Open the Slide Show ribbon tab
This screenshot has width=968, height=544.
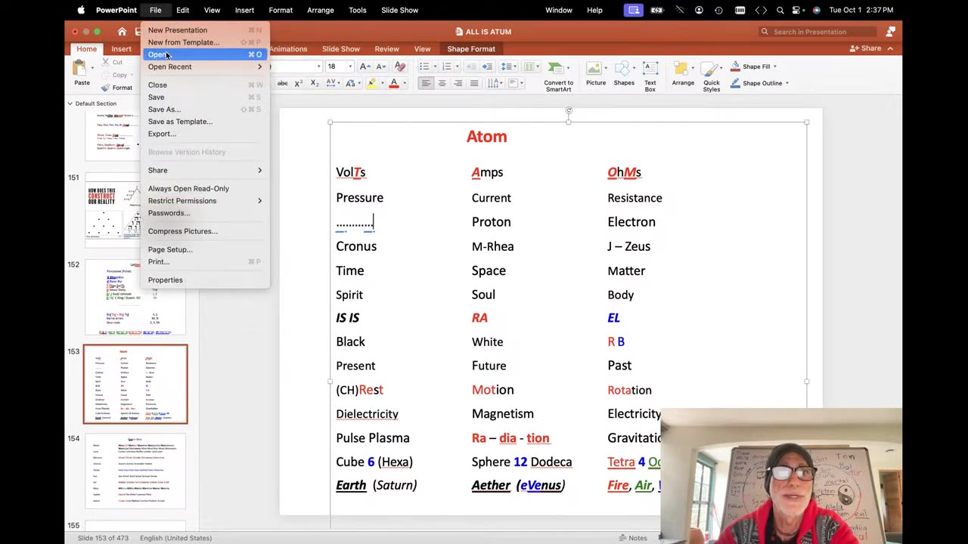pos(341,49)
